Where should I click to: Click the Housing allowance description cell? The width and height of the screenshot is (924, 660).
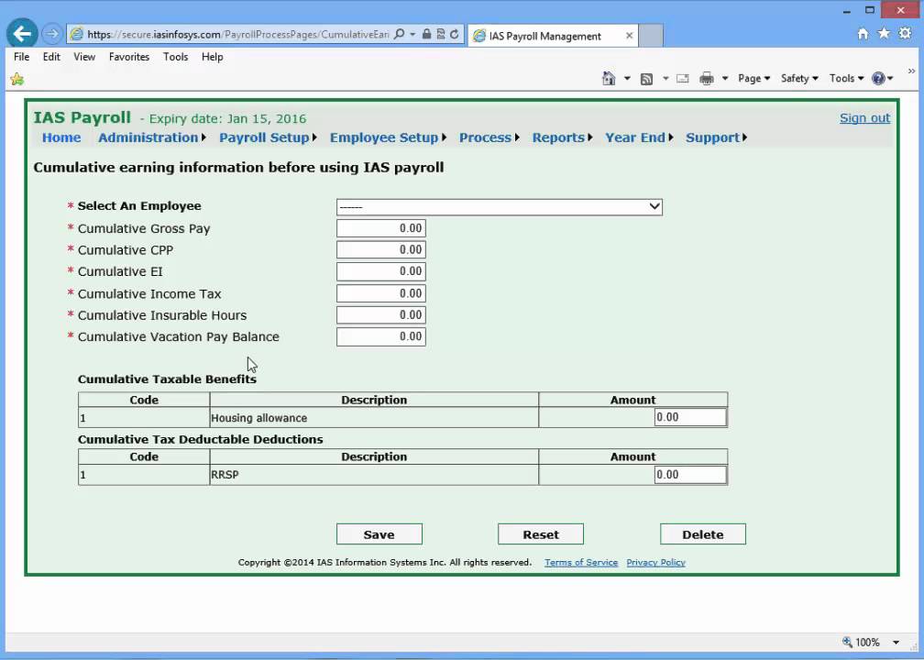tap(374, 418)
